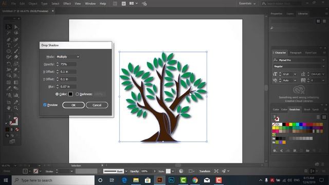Viewport: 329px width, 185px height.
Task: Select the Column Graph tool
Action: (x=16, y=95)
